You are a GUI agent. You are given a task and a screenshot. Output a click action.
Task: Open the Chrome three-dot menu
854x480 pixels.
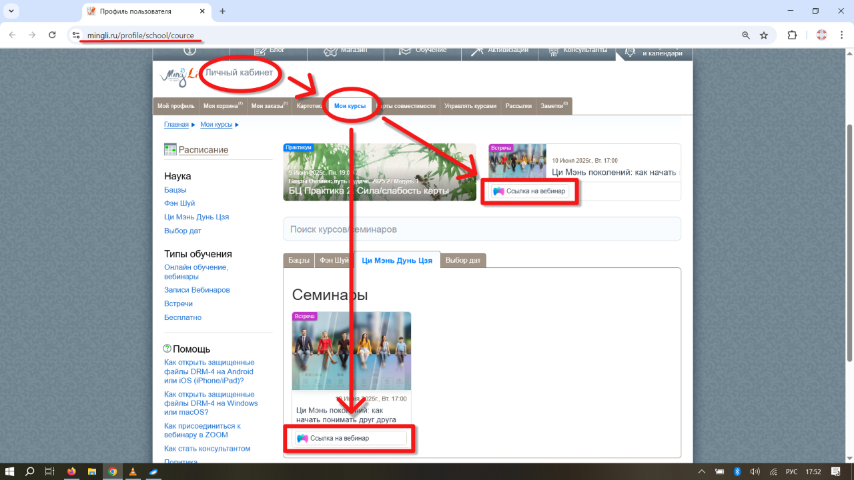842,35
